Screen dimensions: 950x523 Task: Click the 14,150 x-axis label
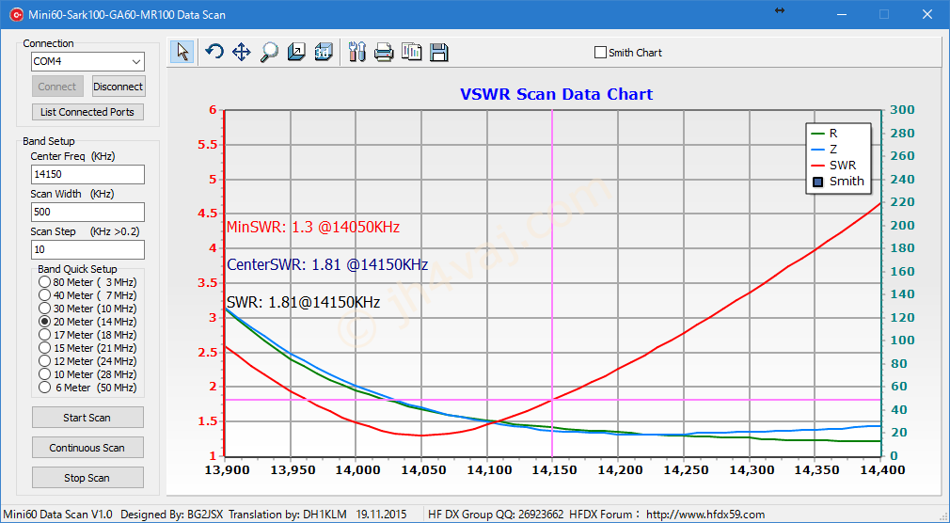551,470
